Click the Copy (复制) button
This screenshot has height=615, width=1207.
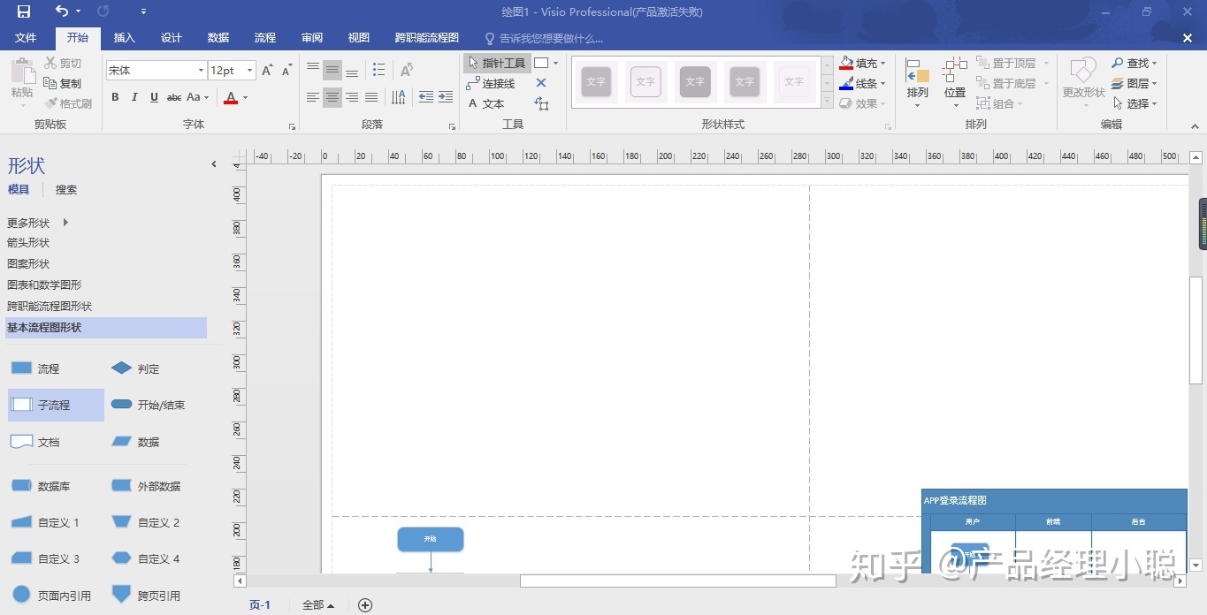tap(63, 84)
